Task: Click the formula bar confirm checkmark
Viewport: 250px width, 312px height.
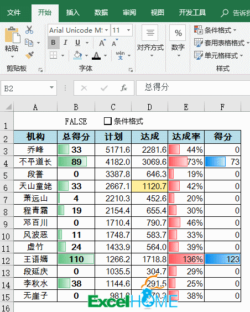Action: 104,88
